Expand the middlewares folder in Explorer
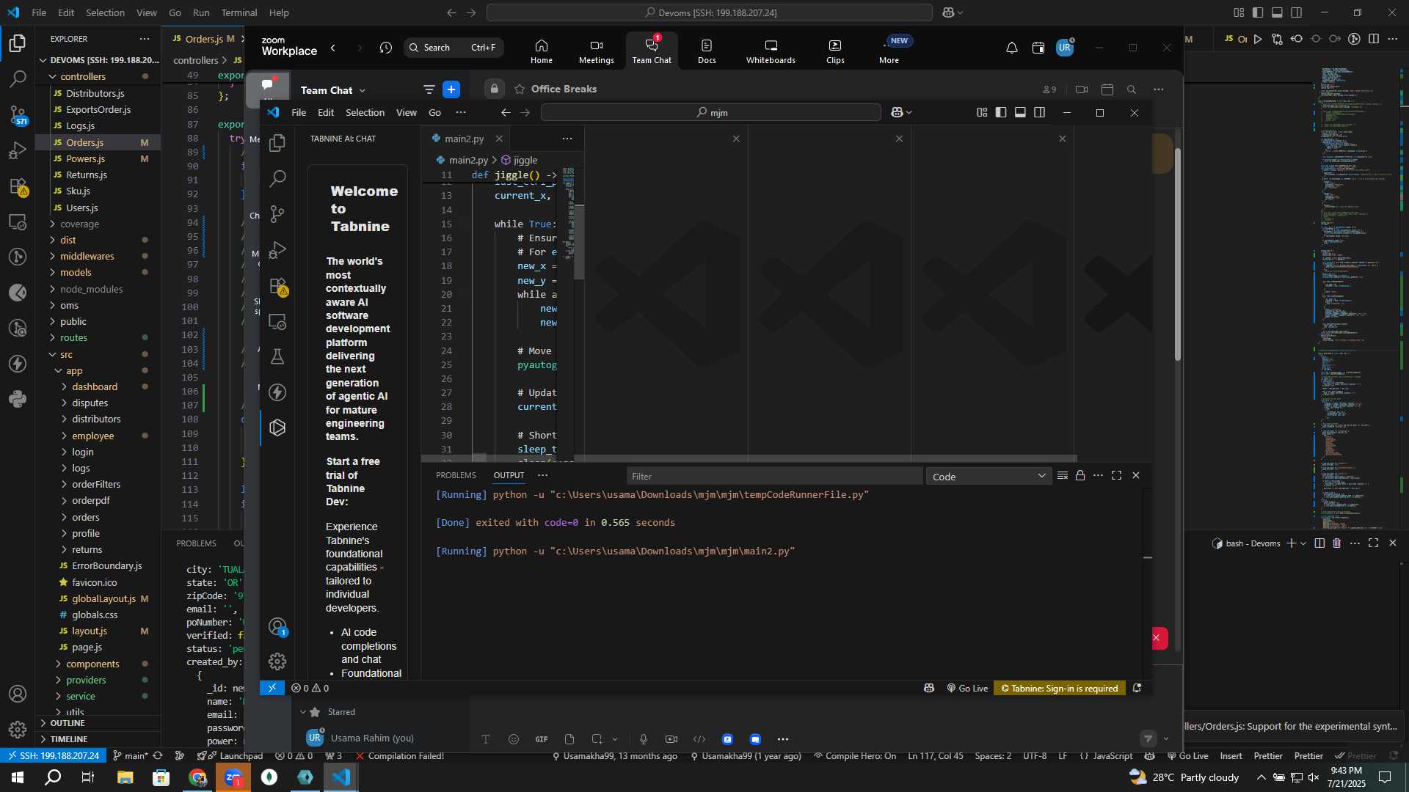This screenshot has height=792, width=1409. pyautogui.click(x=53, y=256)
